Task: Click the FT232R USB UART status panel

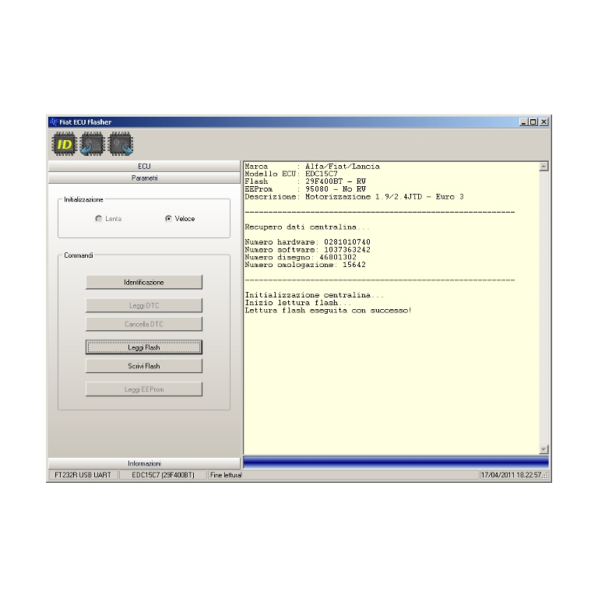Action: coord(83,475)
